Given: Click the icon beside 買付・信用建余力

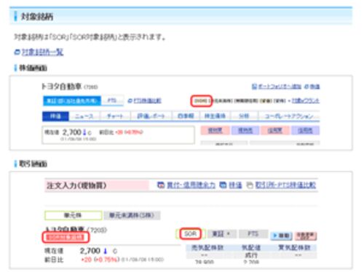Looking at the screenshot, I should 161,185.
